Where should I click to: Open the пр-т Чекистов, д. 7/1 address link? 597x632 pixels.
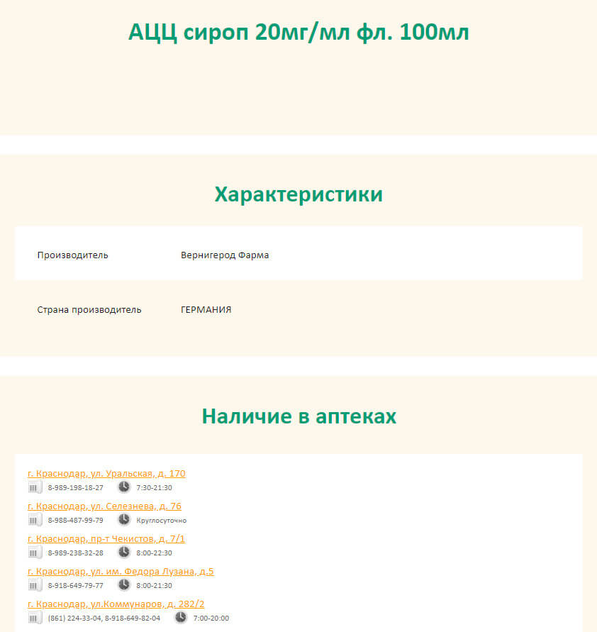point(106,538)
